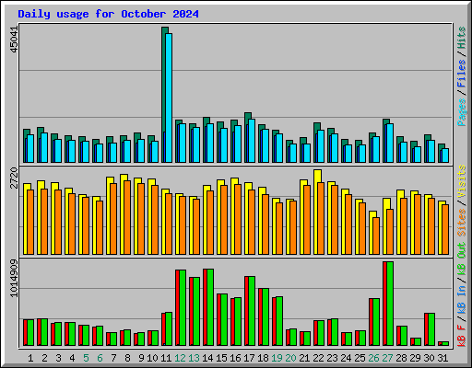Click the 'Pages' legend label
The height and width of the screenshot is (368, 472).
[x=462, y=112]
